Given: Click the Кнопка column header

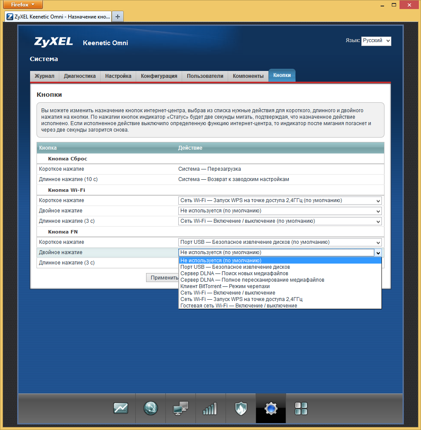Looking at the screenshot, I should tap(48, 148).
